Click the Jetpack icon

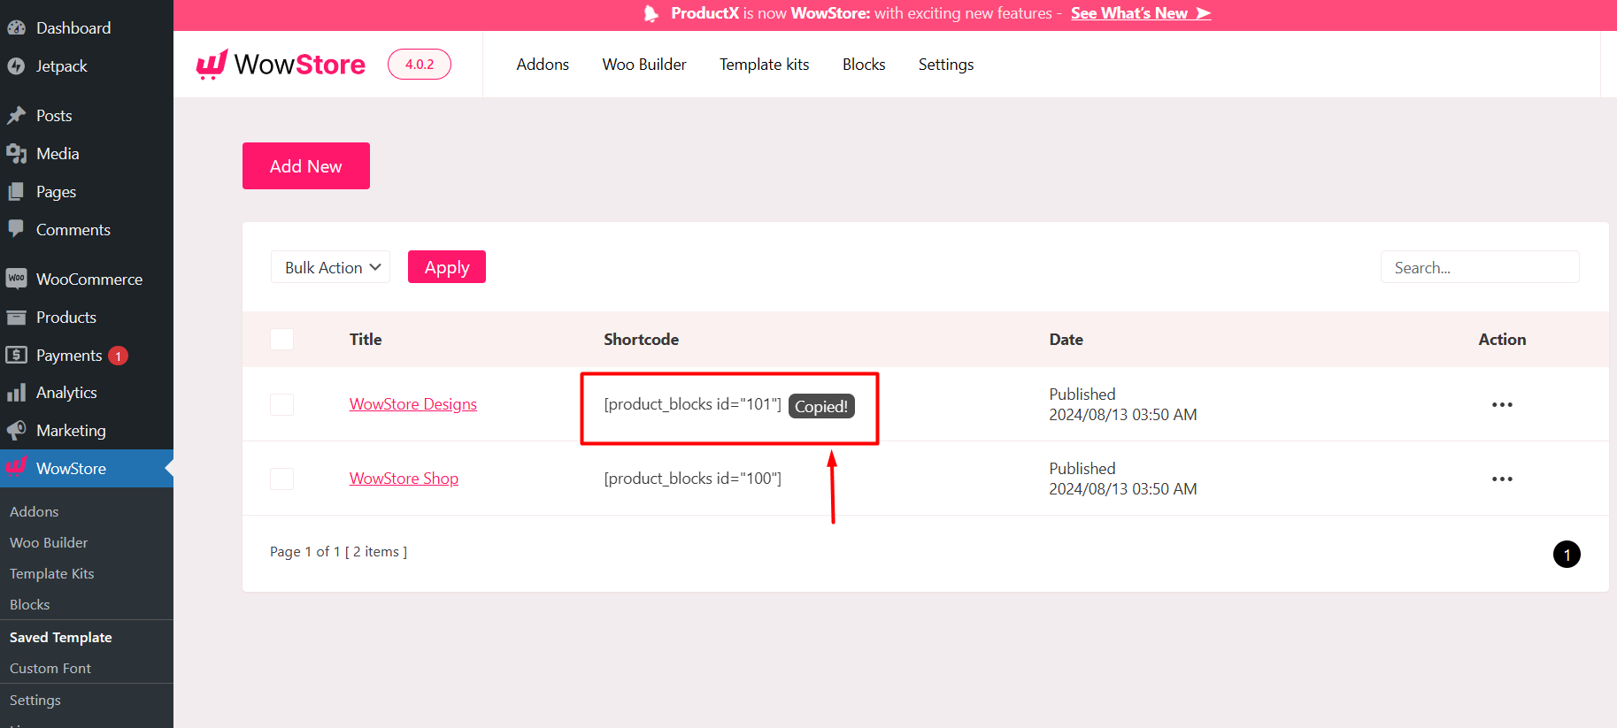[16, 65]
